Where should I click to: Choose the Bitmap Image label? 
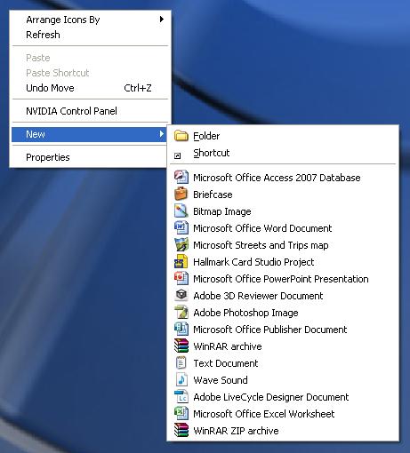tap(222, 211)
